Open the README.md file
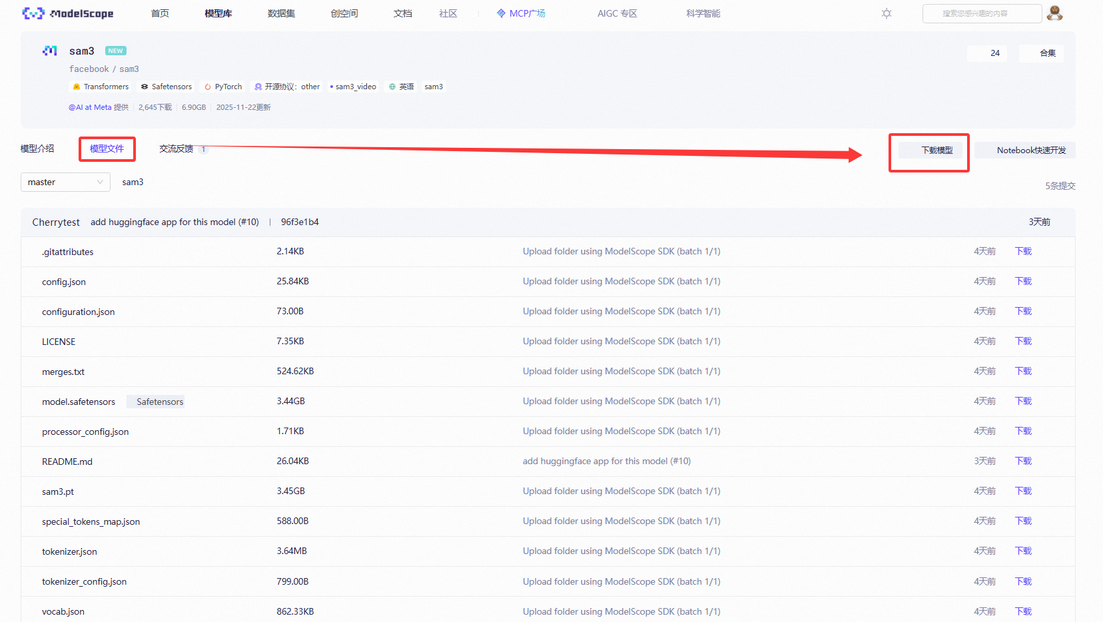Viewport: 1103px width, 622px height. [x=67, y=462]
